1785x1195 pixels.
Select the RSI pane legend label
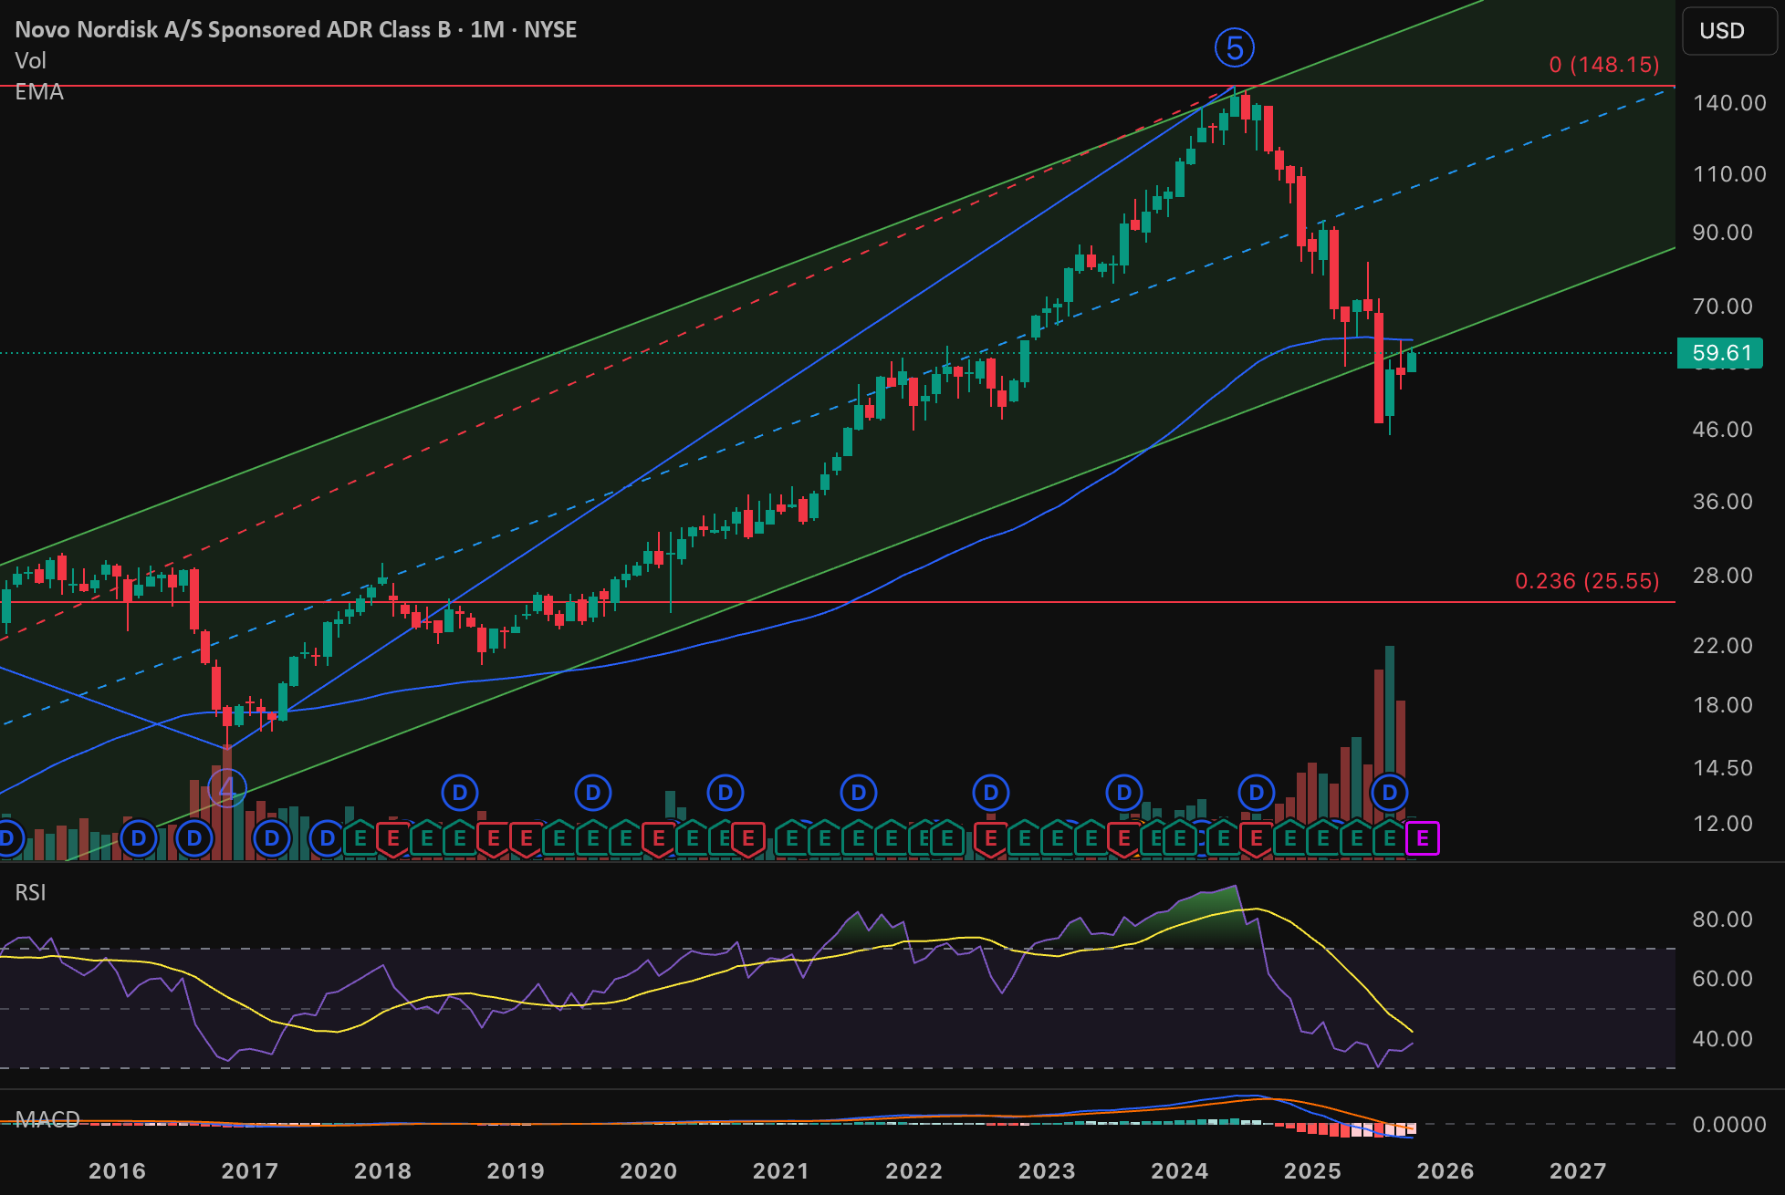coord(31,893)
